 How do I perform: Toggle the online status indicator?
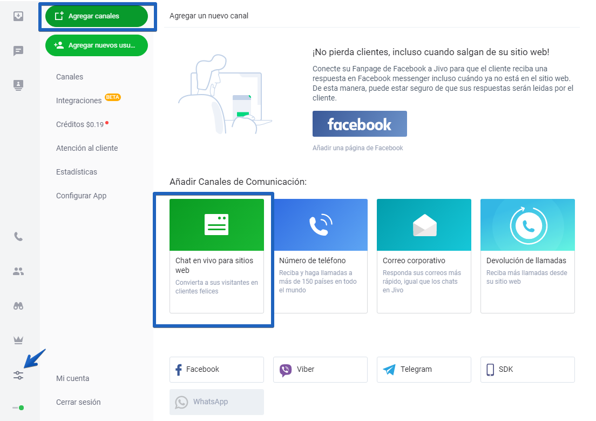(x=18, y=407)
